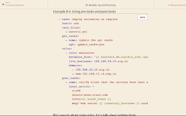
Task: Click "apt: update_cache=yes" line
Action: pyautogui.click(x=87, y=44)
